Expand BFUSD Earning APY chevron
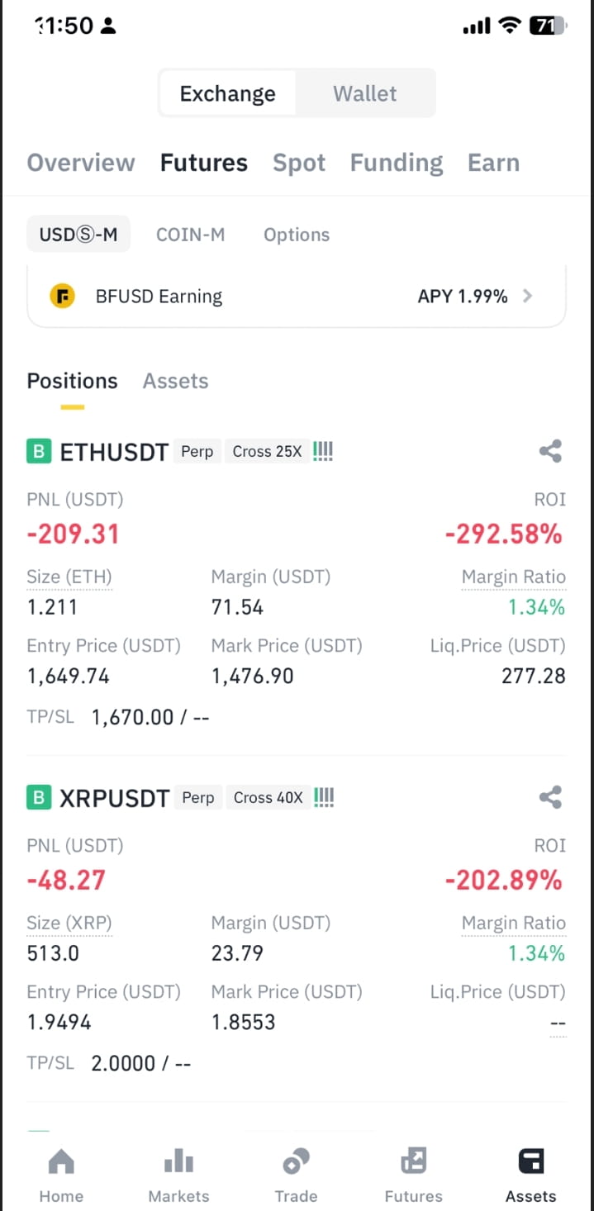This screenshot has width=594, height=1211. (529, 296)
